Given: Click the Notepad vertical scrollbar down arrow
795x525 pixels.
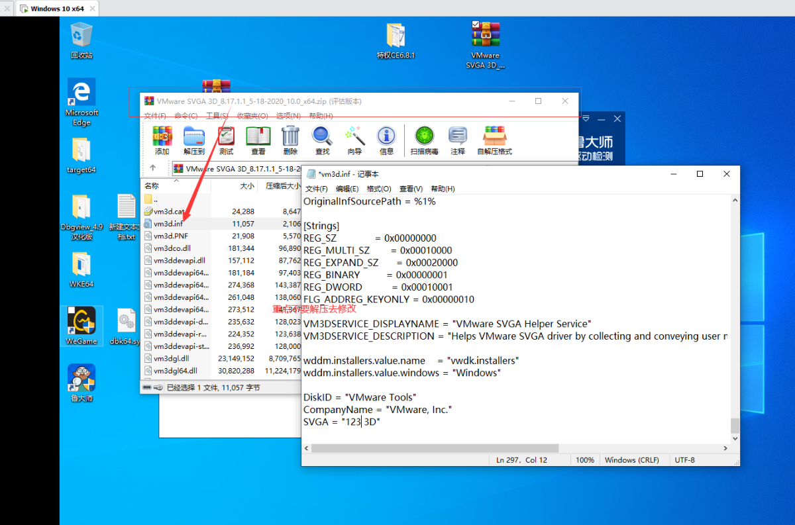Looking at the screenshot, I should (x=734, y=438).
